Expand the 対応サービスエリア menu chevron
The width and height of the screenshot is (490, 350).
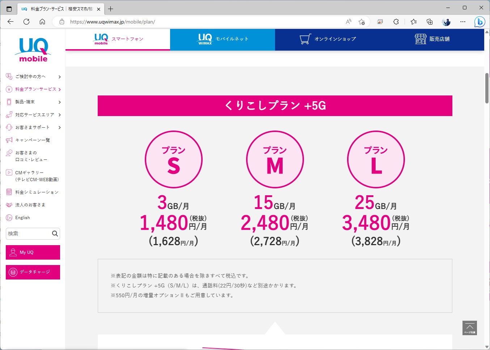60,114
